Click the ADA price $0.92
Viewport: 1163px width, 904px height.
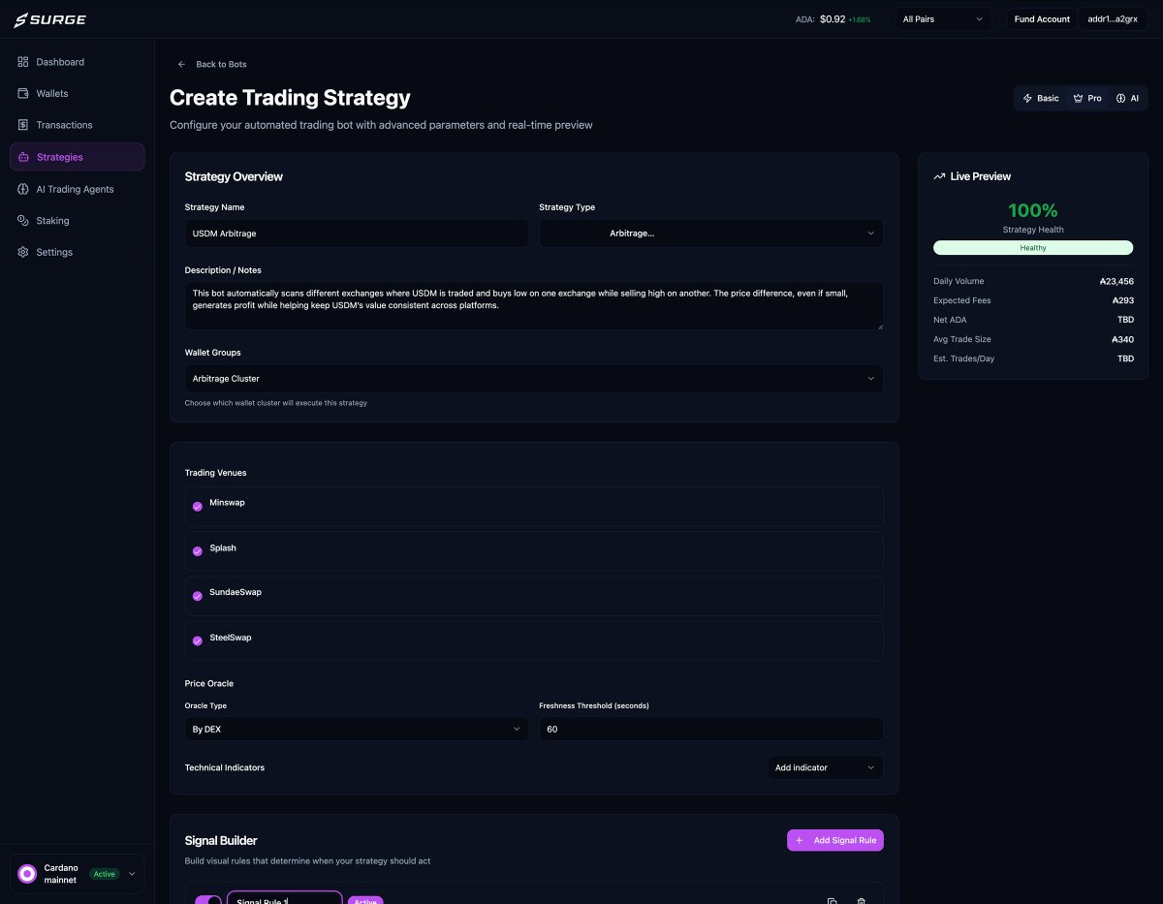[833, 19]
